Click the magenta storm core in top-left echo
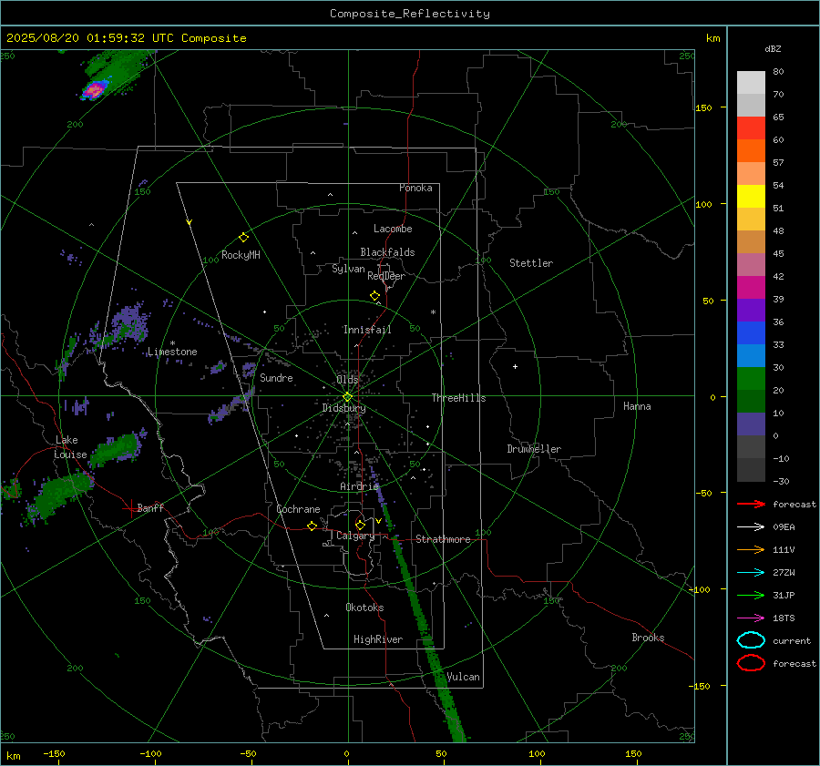 94,91
